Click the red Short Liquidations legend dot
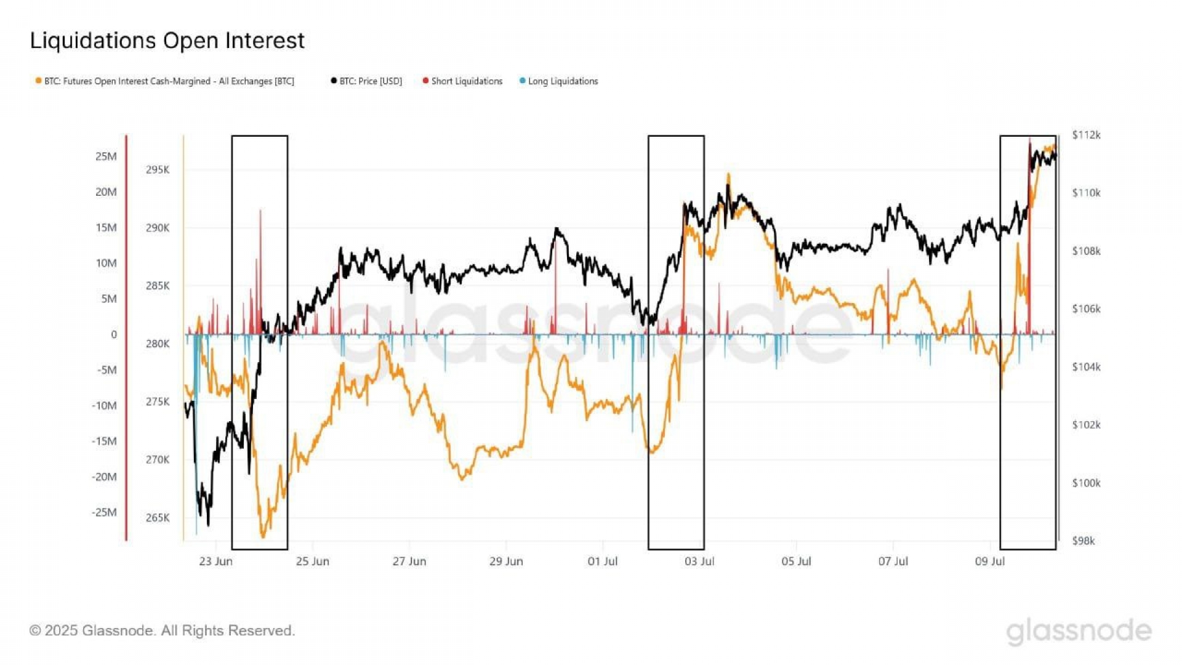This screenshot has height=665, width=1182. [425, 81]
